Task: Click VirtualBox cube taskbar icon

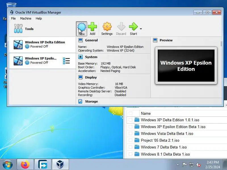Action: tap(60, 165)
